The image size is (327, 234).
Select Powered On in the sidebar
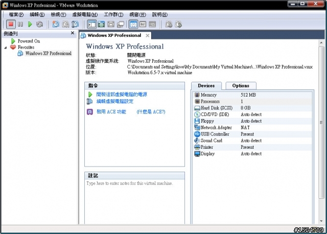[x=29, y=41]
